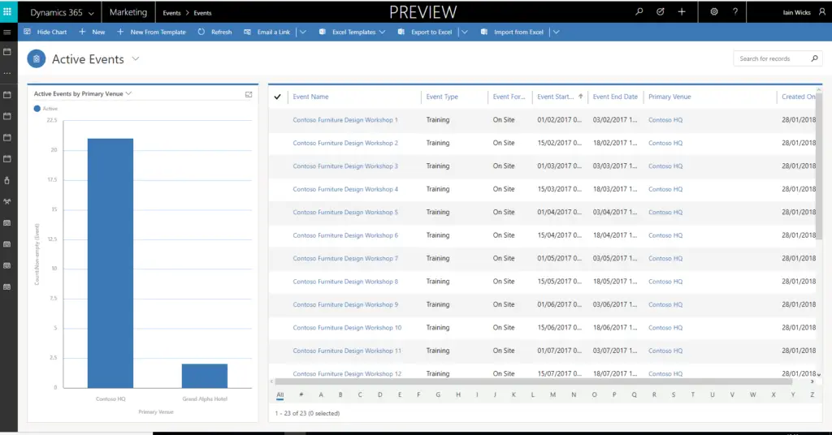Click New From Template button
Viewport: 832px width, 435px height.
pyautogui.click(x=151, y=32)
